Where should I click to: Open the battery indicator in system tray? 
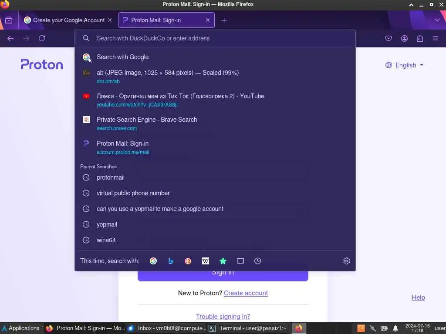point(384,329)
